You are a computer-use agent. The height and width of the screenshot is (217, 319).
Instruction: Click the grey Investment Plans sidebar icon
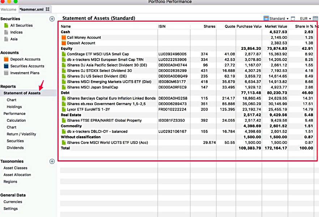pyautogui.click(x=6, y=73)
